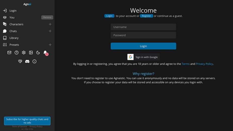Open the Discord icon link
This screenshot has height=131, width=233.
(x=27, y=61)
